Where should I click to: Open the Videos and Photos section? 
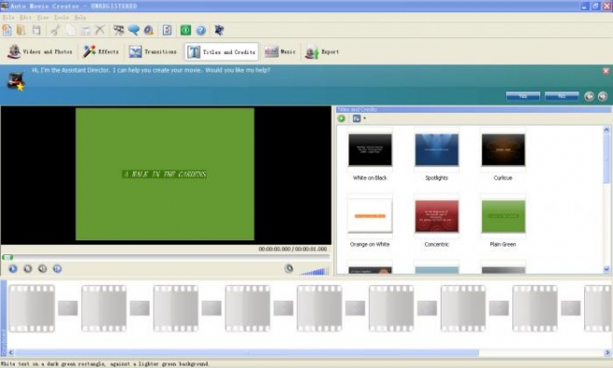(x=40, y=51)
